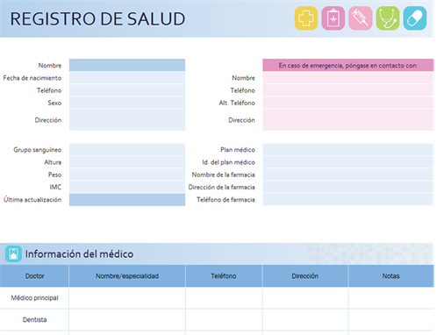Click the light pink syringe icon
437x335 pixels.
[x=361, y=18]
